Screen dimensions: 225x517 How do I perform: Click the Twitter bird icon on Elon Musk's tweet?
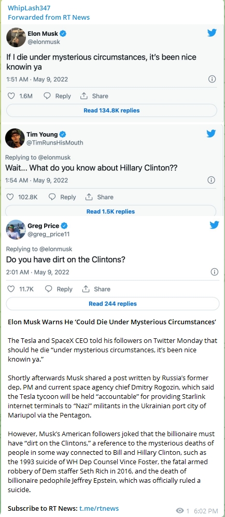click(x=212, y=33)
